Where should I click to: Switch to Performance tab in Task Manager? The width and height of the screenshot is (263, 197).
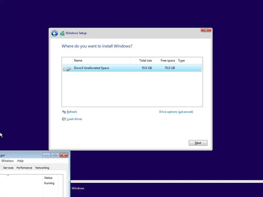click(x=24, y=168)
